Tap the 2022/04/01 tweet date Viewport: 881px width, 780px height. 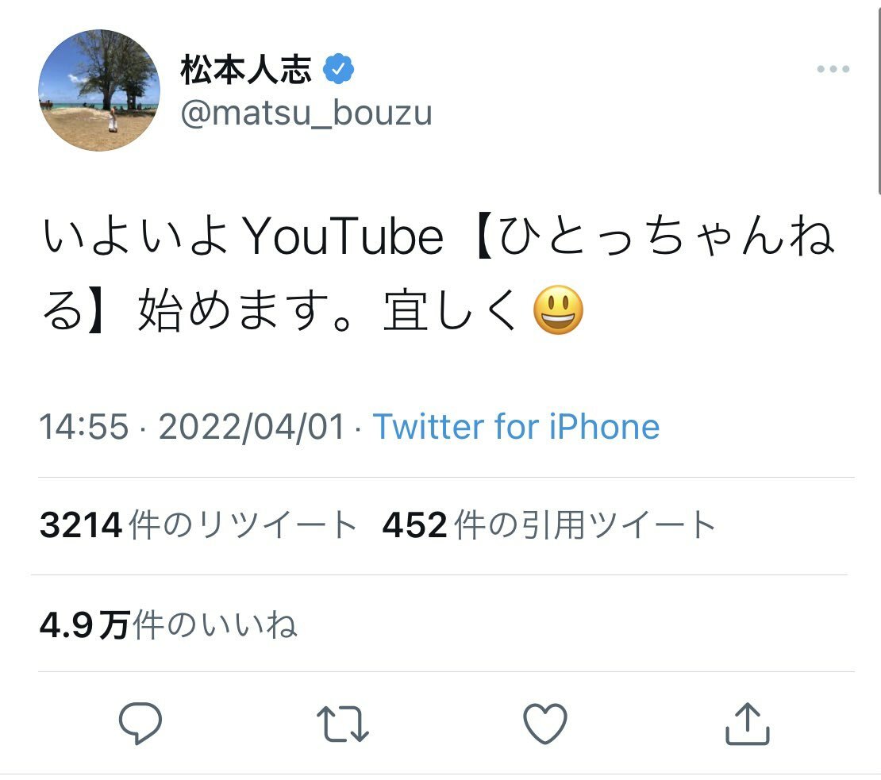point(252,427)
